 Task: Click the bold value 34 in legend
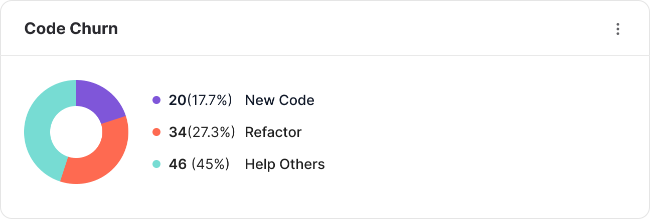pyautogui.click(x=178, y=132)
